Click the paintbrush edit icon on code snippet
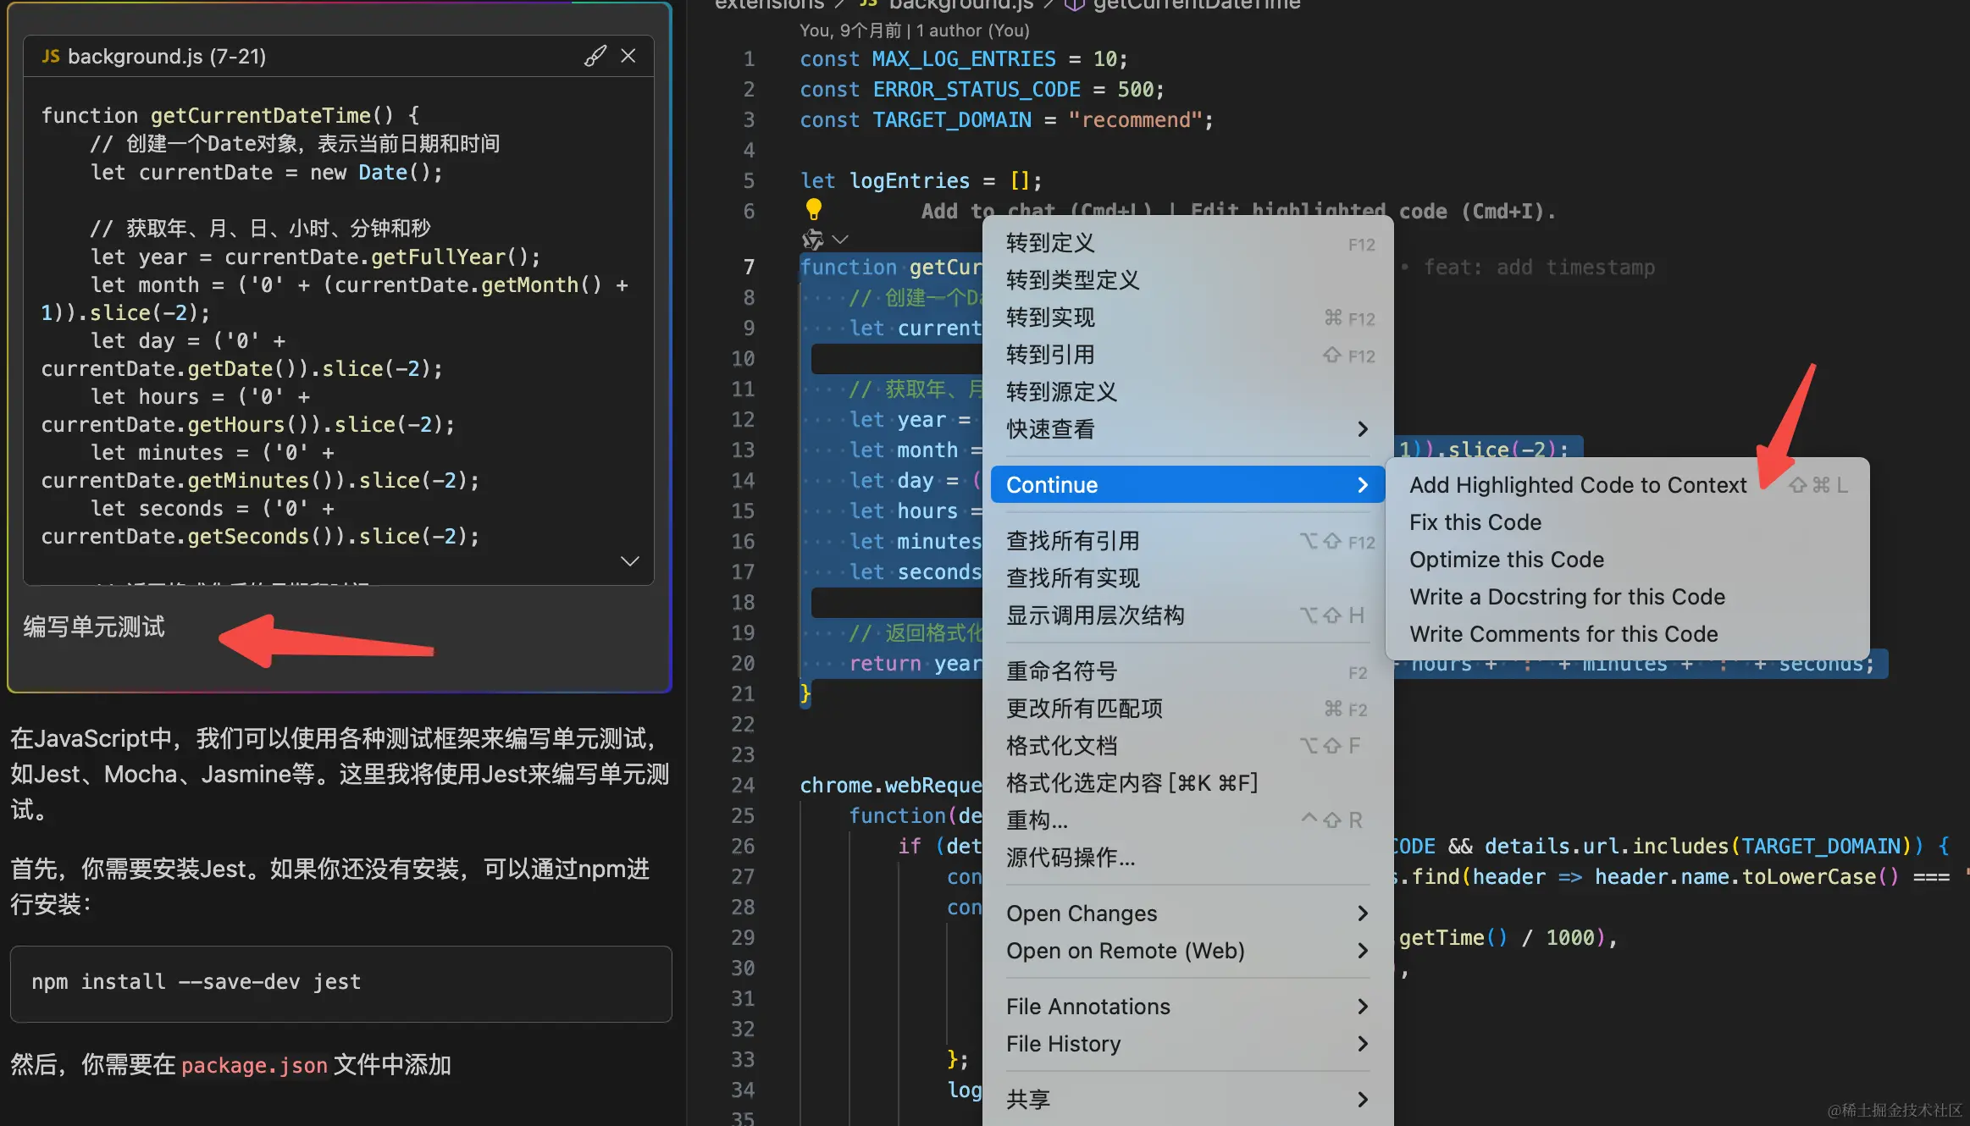Viewport: 1970px width, 1126px height. pyautogui.click(x=595, y=56)
